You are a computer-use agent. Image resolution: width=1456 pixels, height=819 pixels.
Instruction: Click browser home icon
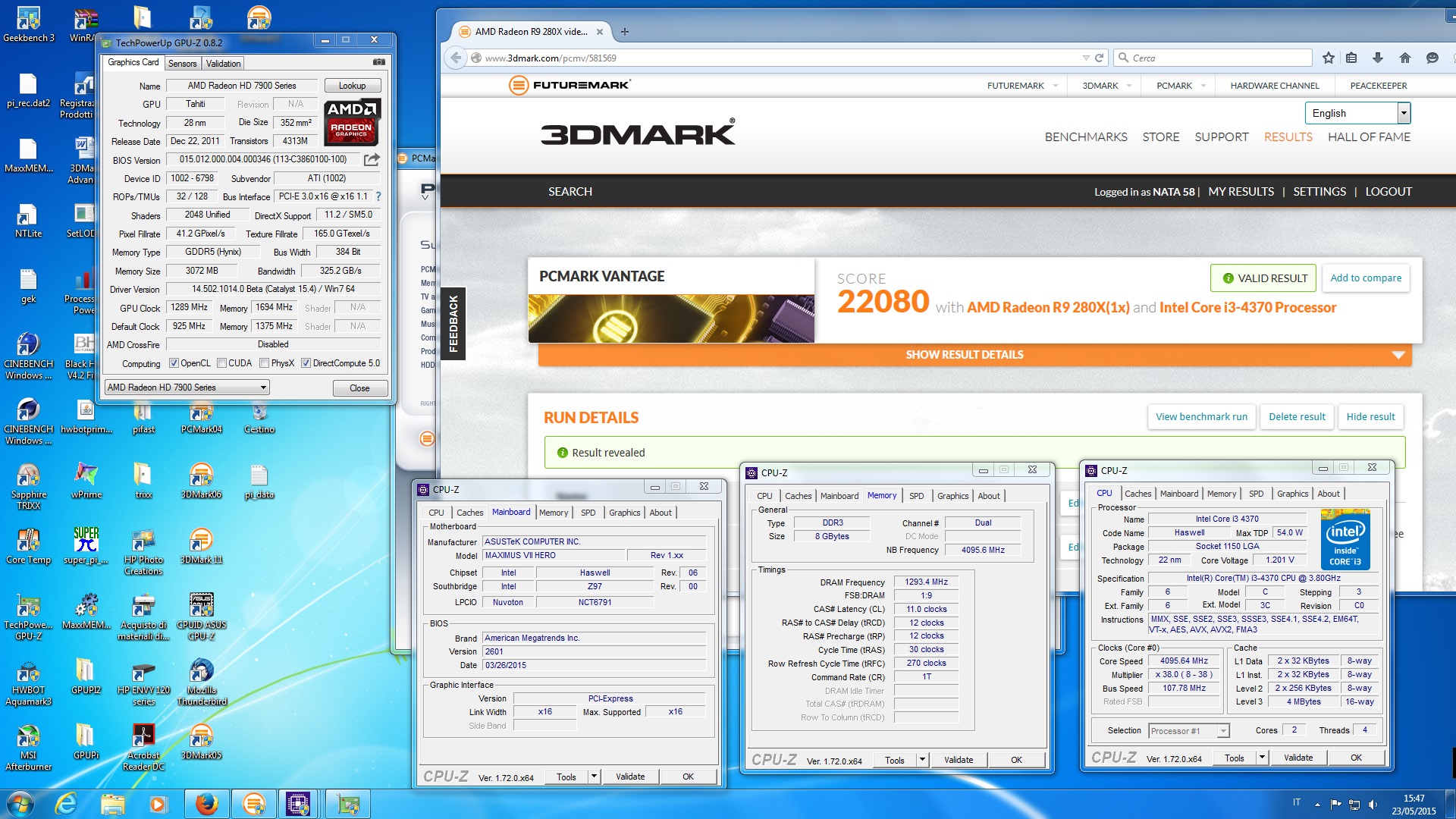pyautogui.click(x=1404, y=58)
